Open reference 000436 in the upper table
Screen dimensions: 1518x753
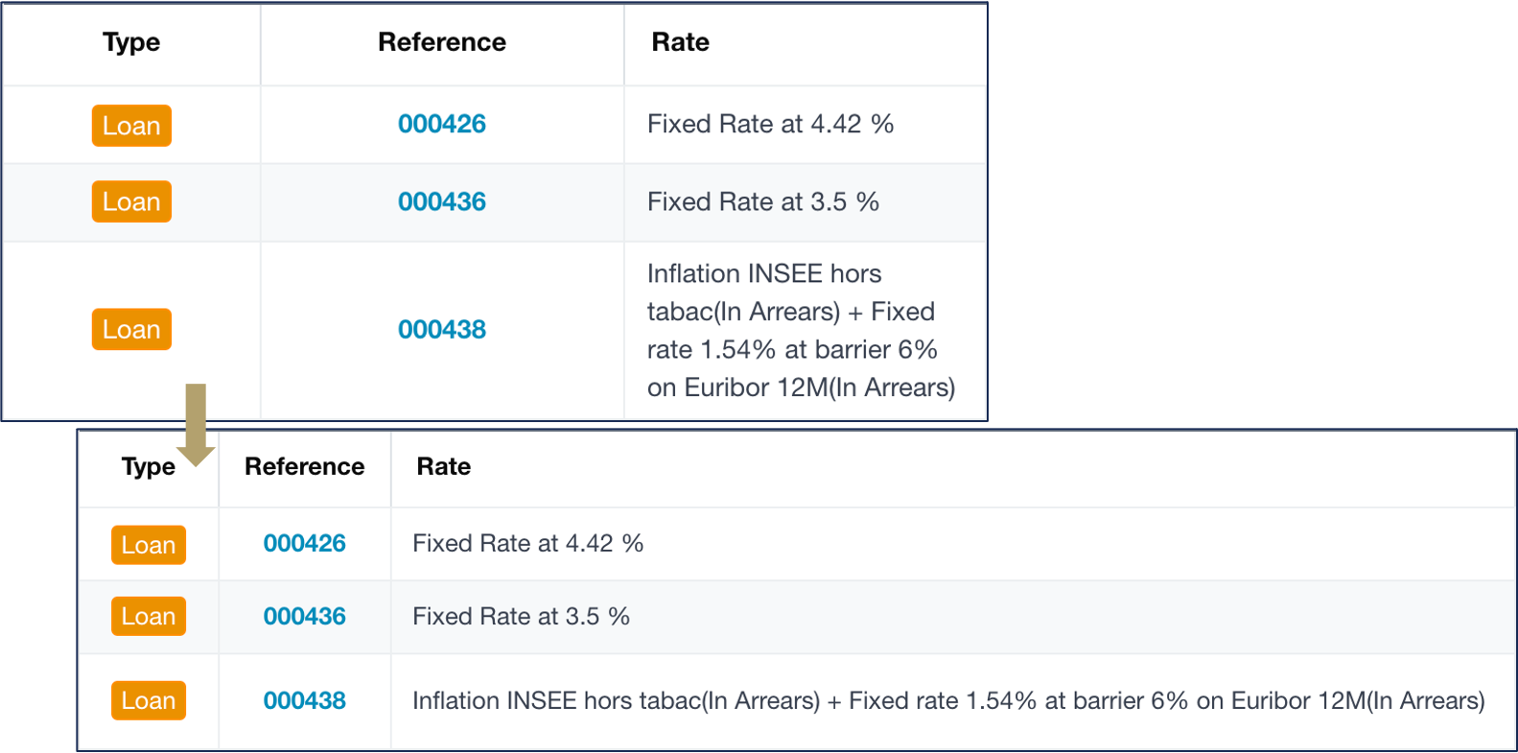click(442, 201)
